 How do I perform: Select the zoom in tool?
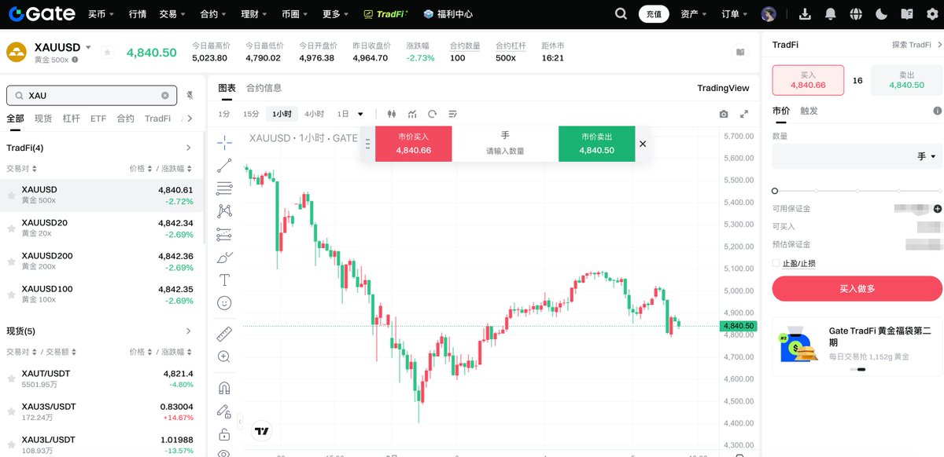[224, 356]
